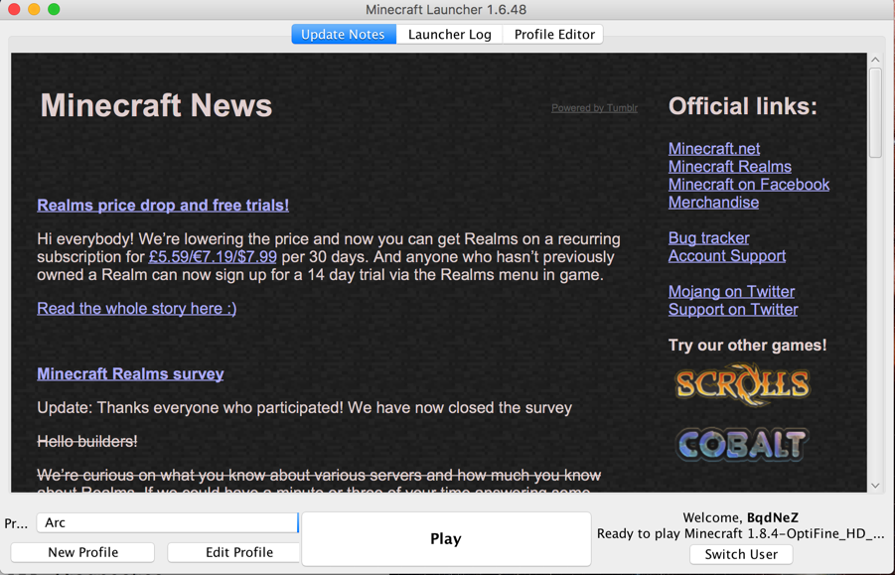Minimize the launcher with the yellow button

tap(34, 9)
